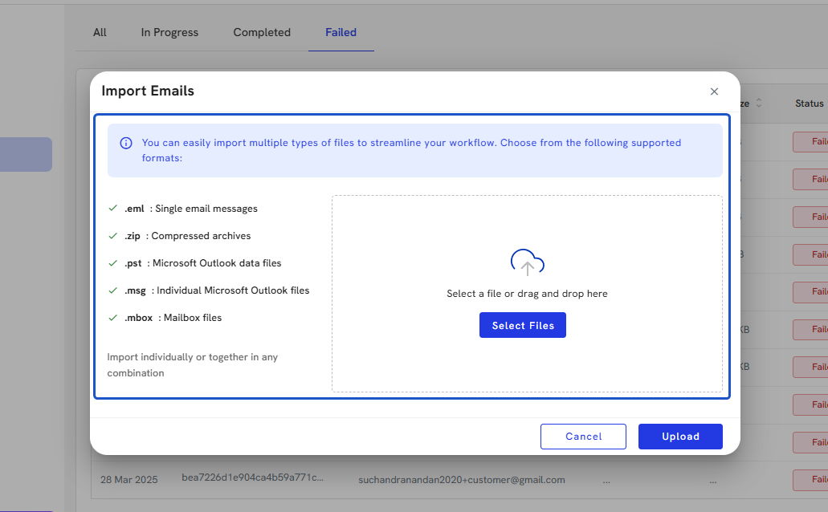Click the checkmark next to .eml
The width and height of the screenshot is (828, 512).
tap(113, 209)
